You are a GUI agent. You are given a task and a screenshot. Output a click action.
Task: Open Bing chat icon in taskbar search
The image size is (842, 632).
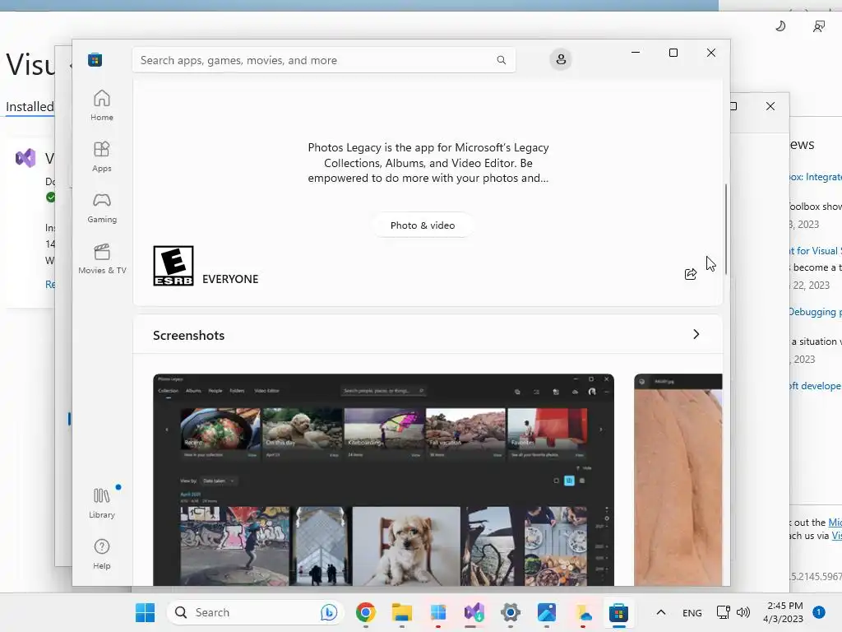329,612
